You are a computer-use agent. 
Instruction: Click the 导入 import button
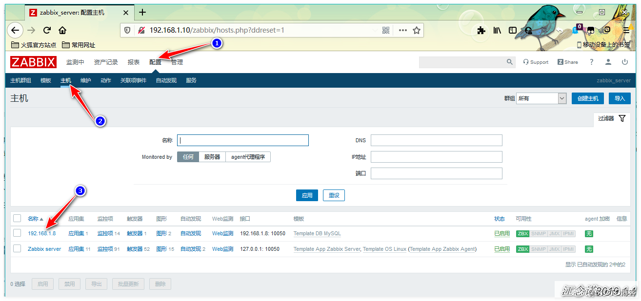coord(620,98)
